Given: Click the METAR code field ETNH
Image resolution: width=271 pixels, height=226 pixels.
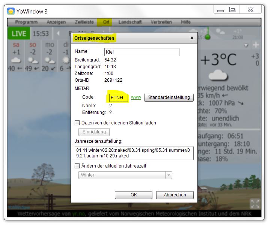Looking at the screenshot, I should (x=118, y=98).
